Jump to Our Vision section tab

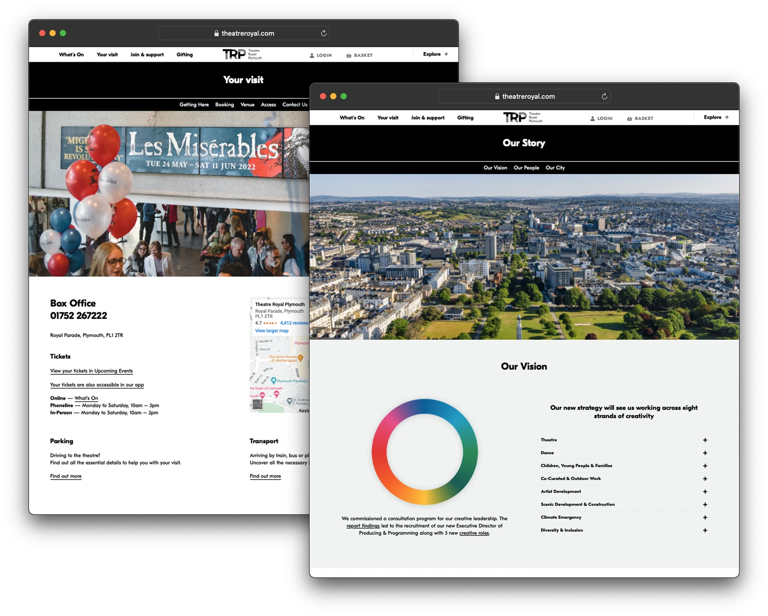(495, 168)
